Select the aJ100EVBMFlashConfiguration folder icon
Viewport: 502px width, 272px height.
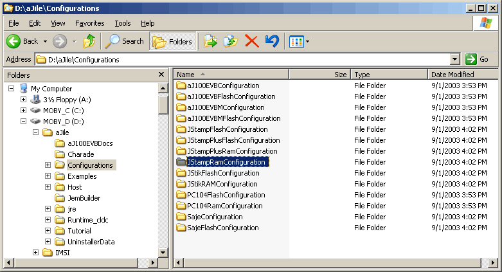[181, 118]
